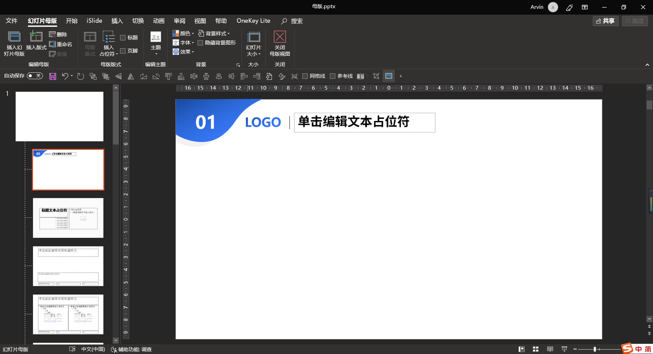Click the 重命名 rename button
The height and width of the screenshot is (354, 653).
[x=61, y=44]
